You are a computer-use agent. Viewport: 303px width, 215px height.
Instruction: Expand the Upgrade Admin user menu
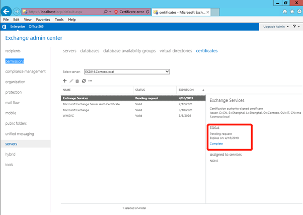coord(276,27)
